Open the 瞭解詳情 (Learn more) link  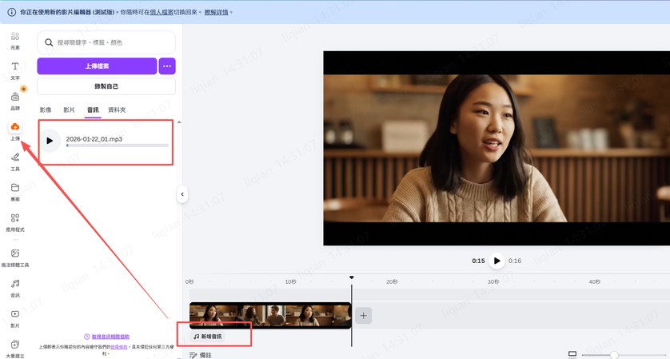216,12
